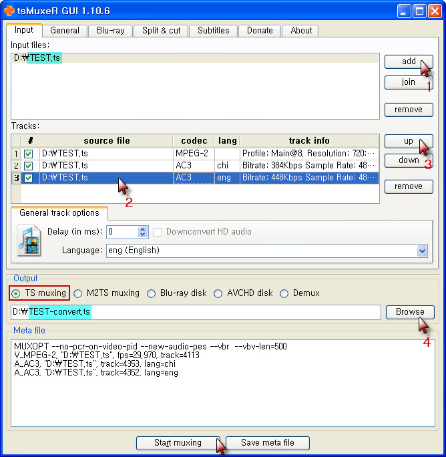The image size is (446, 457).
Task: Move the track down
Action: [x=409, y=160]
